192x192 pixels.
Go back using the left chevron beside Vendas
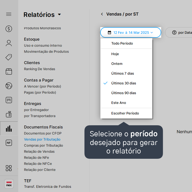pos(102,14)
